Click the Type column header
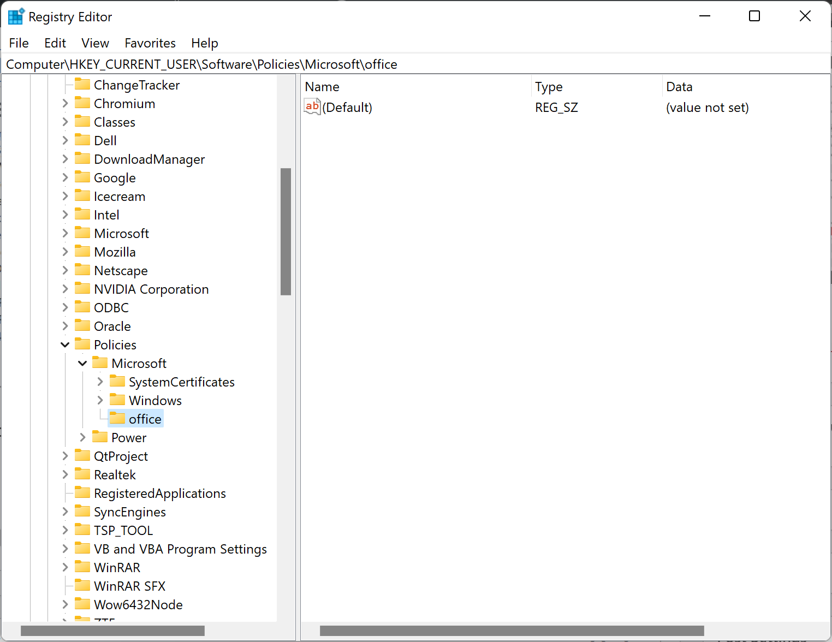 point(549,86)
